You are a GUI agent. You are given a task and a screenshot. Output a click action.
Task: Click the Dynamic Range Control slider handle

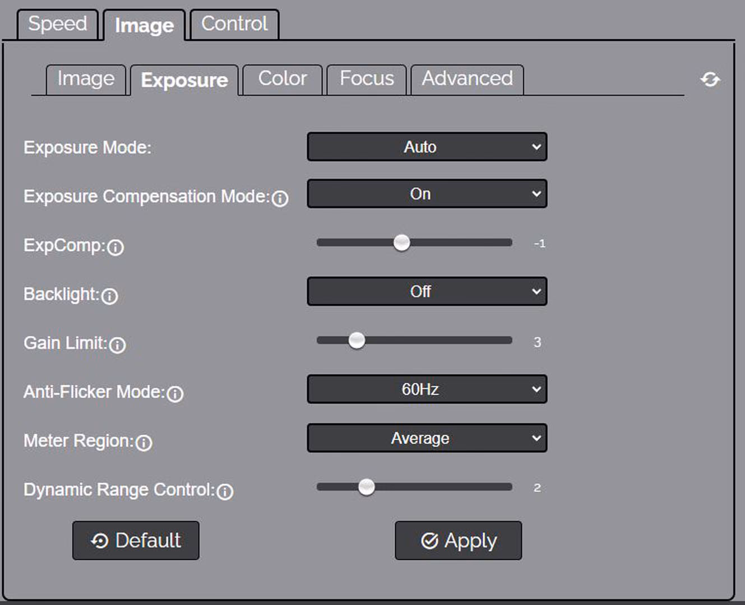pyautogui.click(x=367, y=487)
